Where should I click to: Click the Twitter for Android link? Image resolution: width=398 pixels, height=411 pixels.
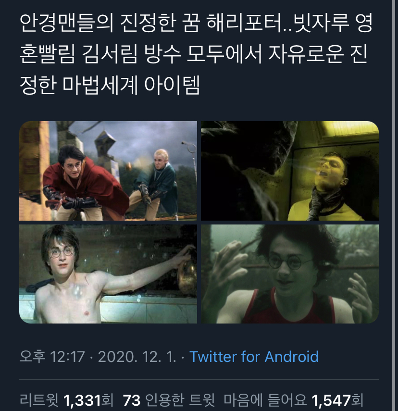click(x=254, y=357)
